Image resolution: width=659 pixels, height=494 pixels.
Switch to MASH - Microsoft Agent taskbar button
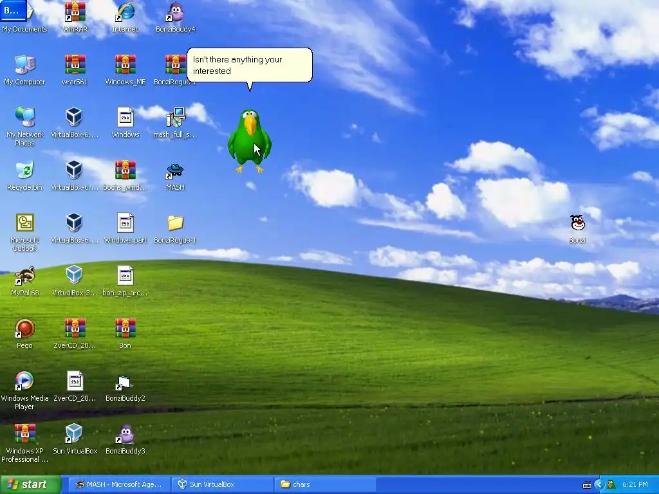(119, 484)
